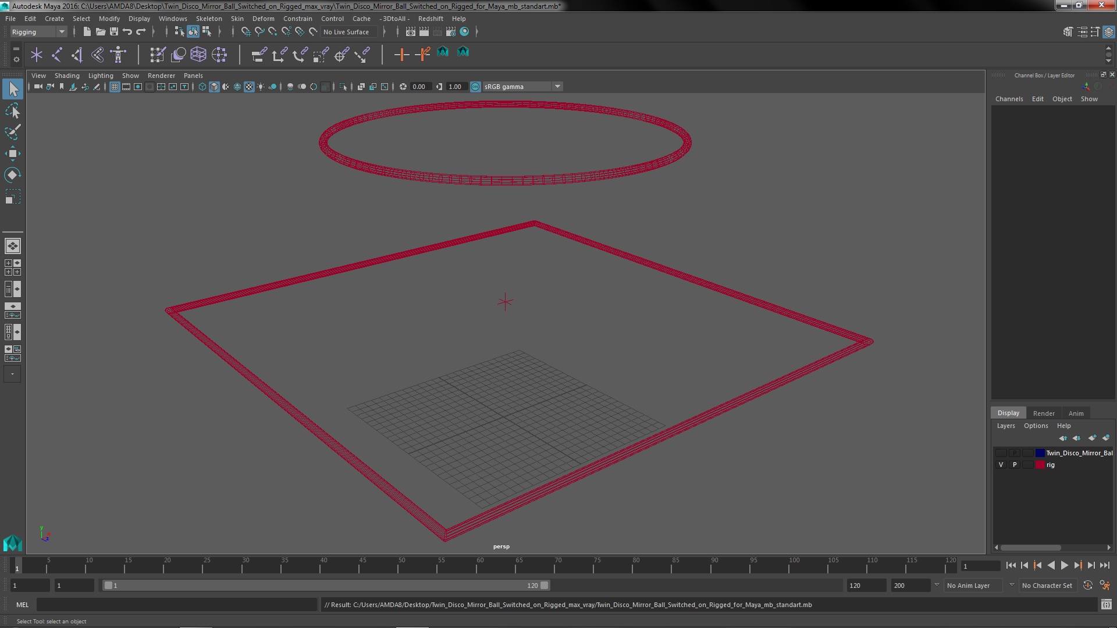
Task: Choose the Paint Selection tool
Action: point(13,132)
